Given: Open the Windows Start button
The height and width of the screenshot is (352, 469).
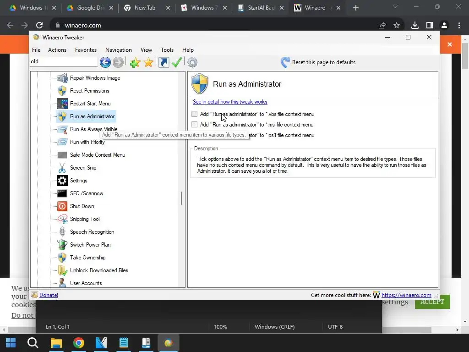Looking at the screenshot, I should click(11, 343).
